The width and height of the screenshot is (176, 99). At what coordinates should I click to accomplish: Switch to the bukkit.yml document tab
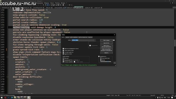(69, 8)
